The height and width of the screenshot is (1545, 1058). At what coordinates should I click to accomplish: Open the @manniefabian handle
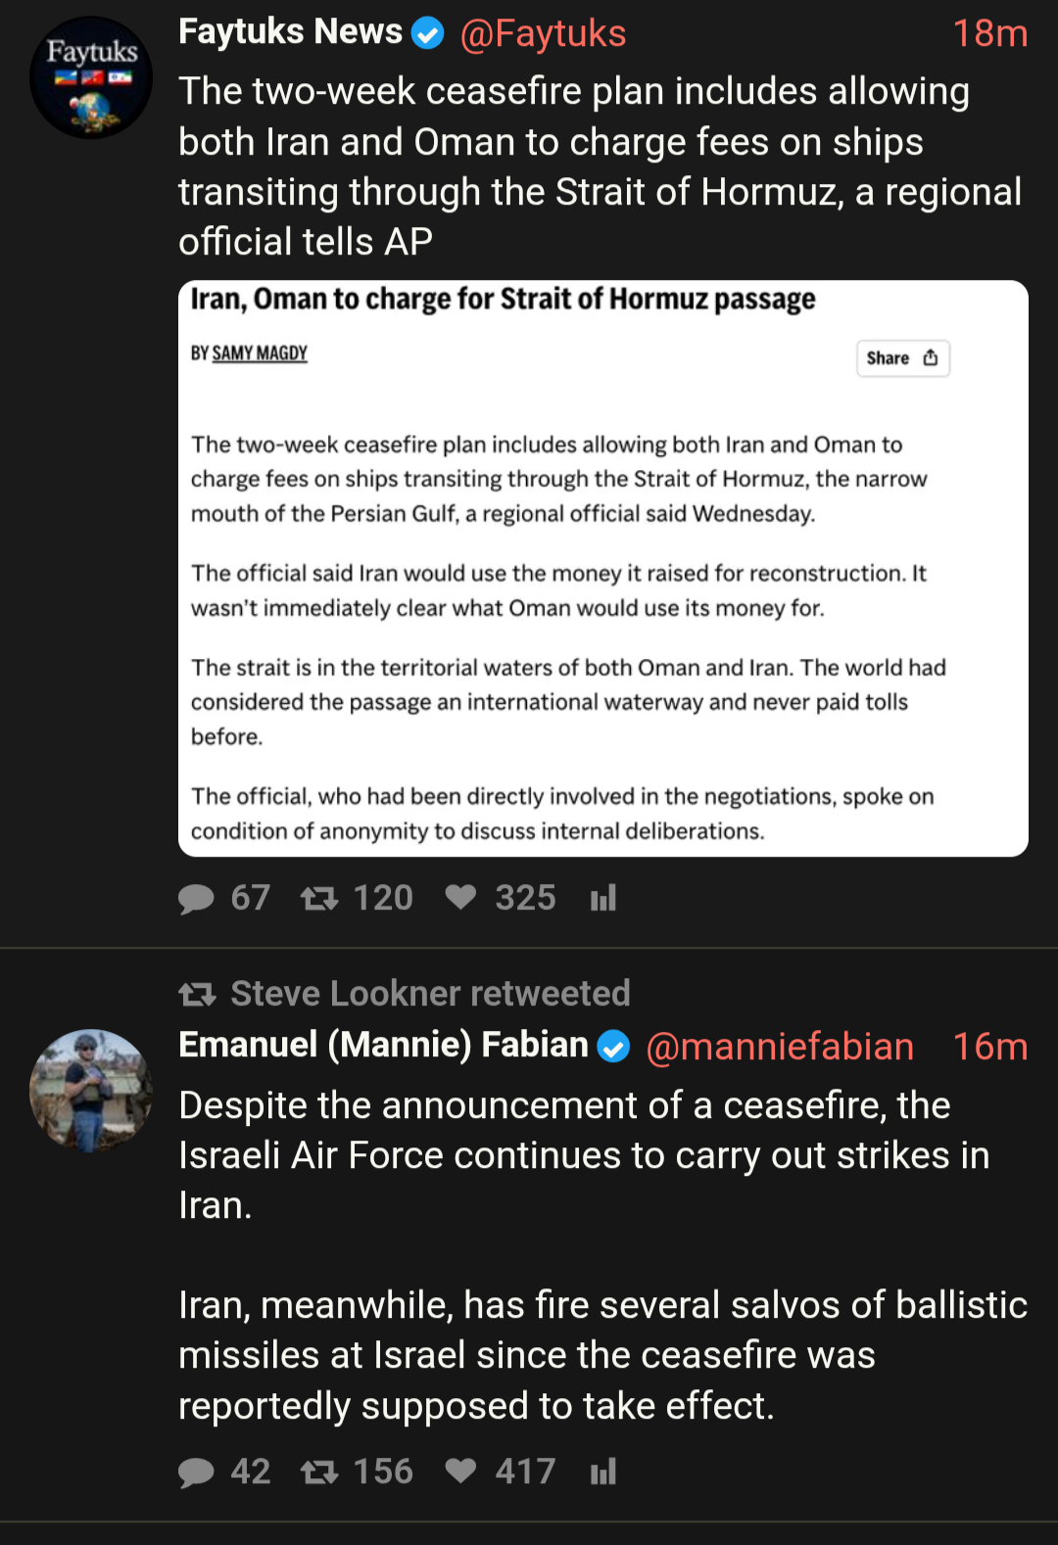tap(780, 1047)
